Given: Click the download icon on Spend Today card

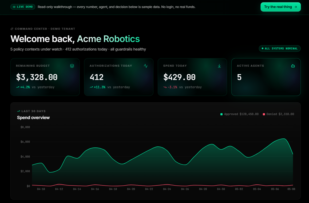Looking at the screenshot, I should tap(219, 66).
